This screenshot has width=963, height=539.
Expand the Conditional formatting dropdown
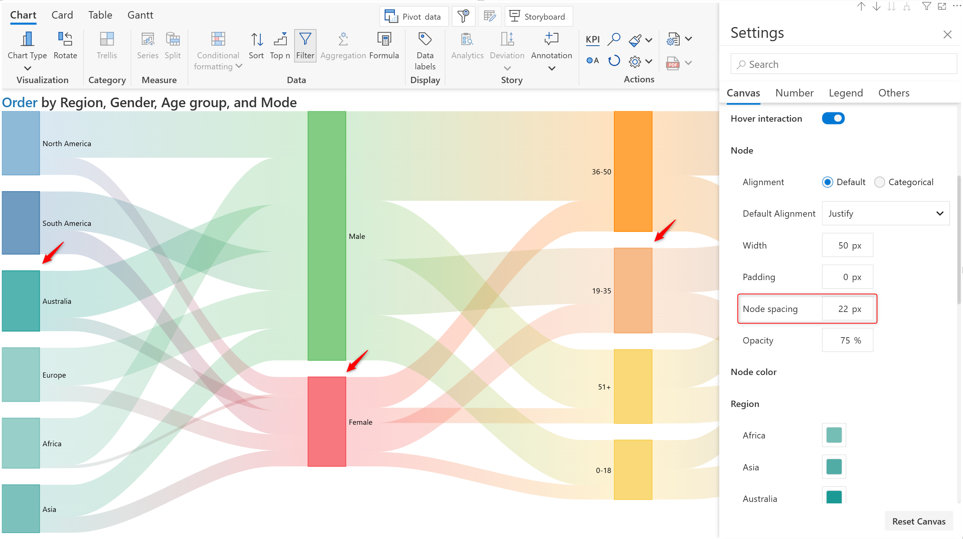(239, 66)
